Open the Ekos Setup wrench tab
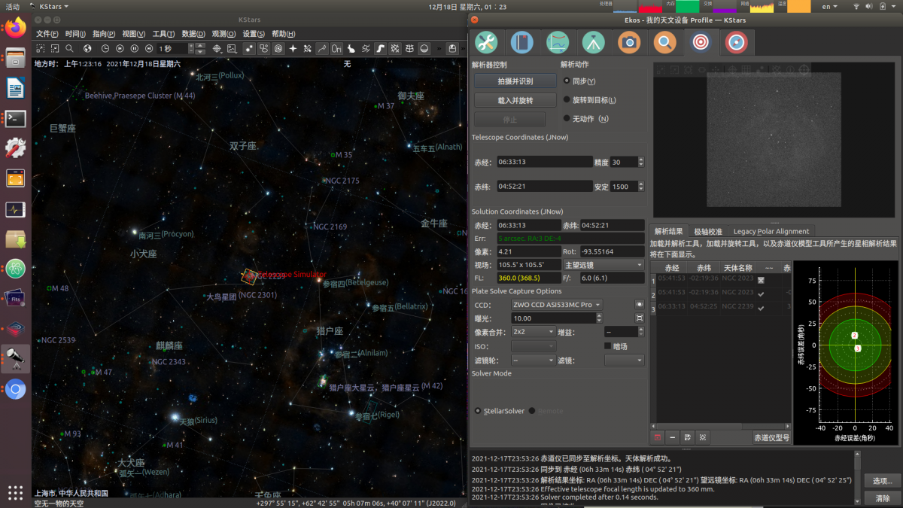Image resolution: width=903 pixels, height=508 pixels. pos(487,42)
